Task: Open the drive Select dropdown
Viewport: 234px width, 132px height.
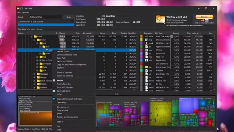Action: click(46, 17)
